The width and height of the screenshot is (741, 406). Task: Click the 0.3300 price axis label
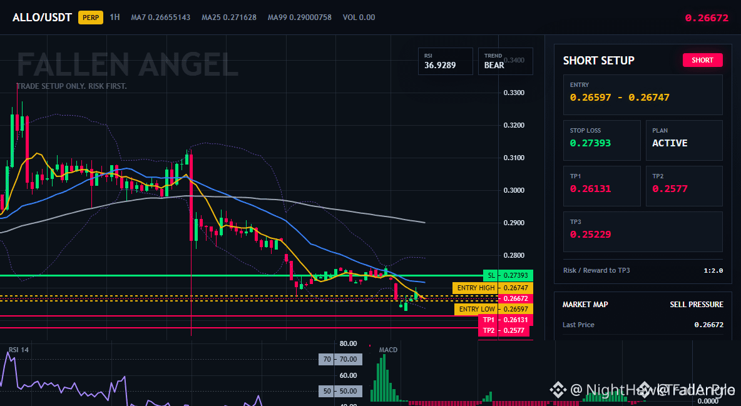tap(514, 93)
